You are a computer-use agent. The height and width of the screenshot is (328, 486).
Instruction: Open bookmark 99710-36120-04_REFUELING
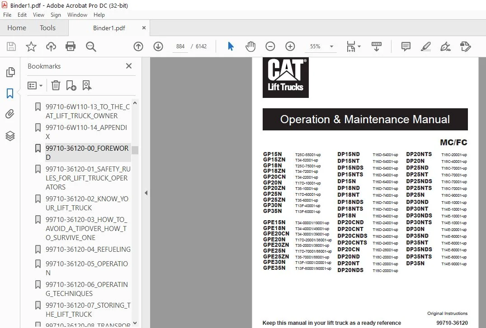pyautogui.click(x=88, y=249)
